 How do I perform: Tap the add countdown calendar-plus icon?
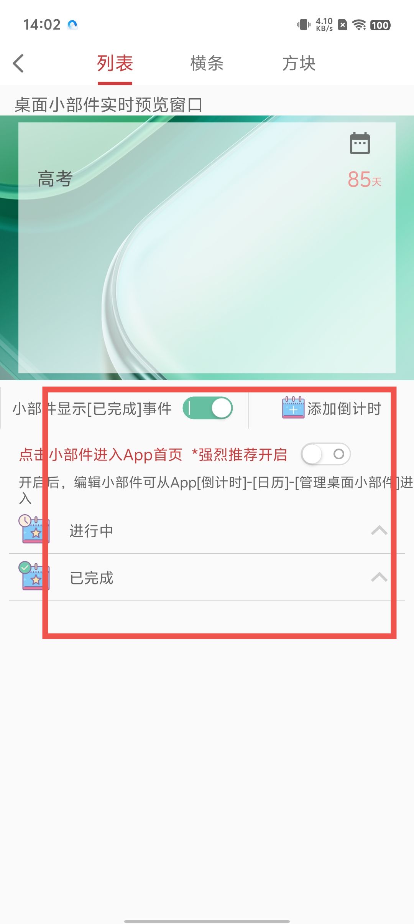[293, 408]
